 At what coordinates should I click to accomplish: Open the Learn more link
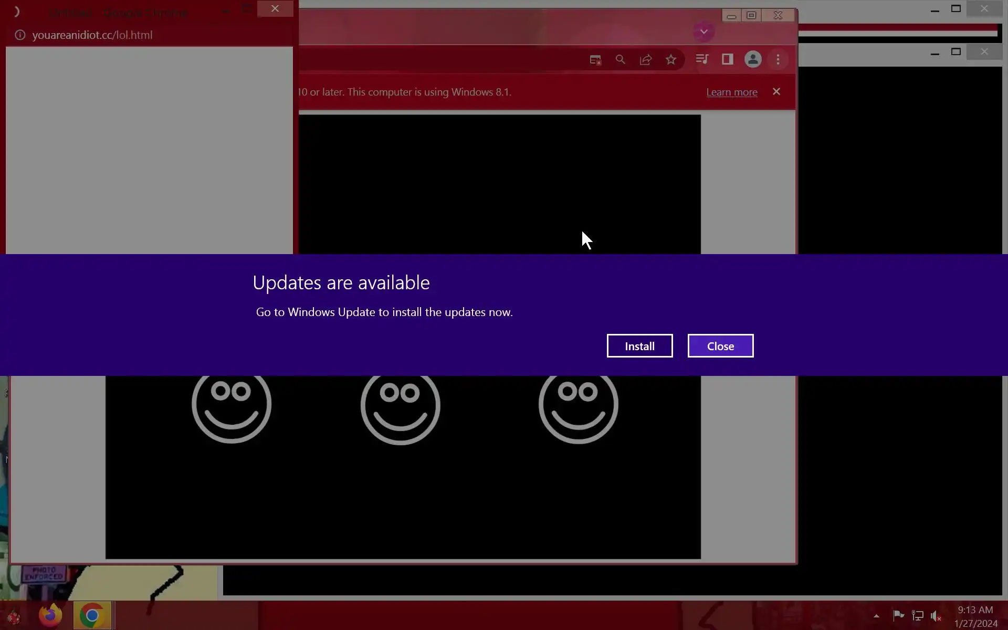[731, 92]
